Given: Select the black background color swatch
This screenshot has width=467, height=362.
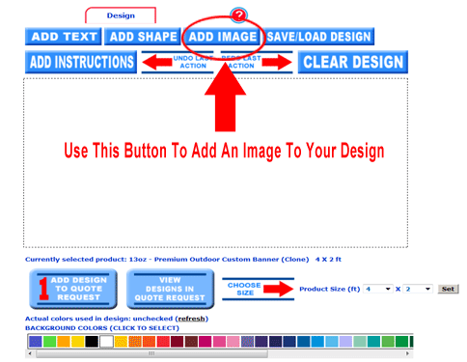Looking at the screenshot, I should coord(92,342).
